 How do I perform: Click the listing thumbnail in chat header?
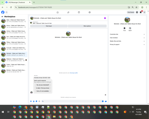32,18
